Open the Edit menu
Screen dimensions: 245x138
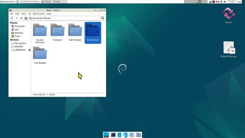17,14
